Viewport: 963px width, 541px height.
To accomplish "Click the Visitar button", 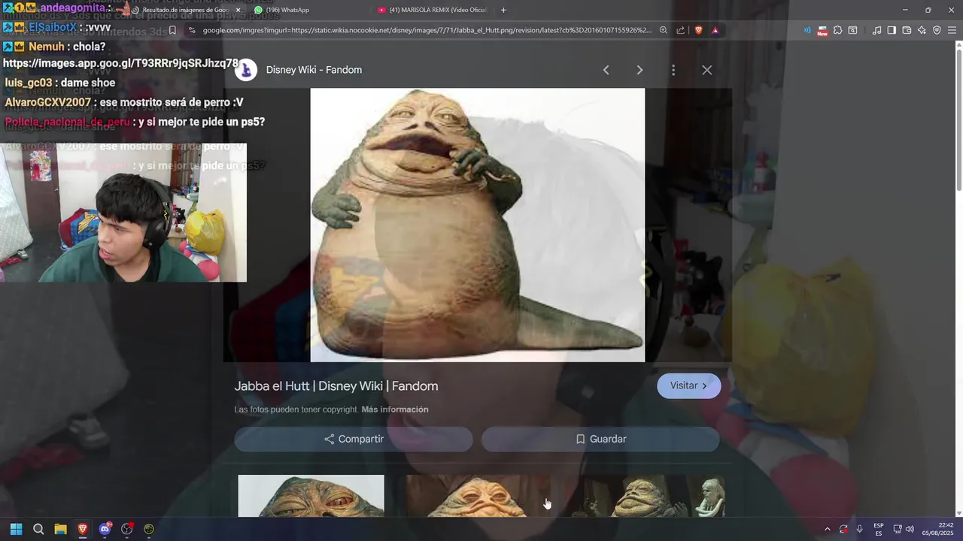I will (x=688, y=385).
